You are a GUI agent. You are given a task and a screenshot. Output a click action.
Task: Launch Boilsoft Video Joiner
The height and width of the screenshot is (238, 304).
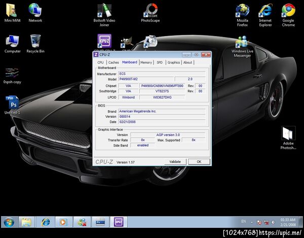coord(104,11)
